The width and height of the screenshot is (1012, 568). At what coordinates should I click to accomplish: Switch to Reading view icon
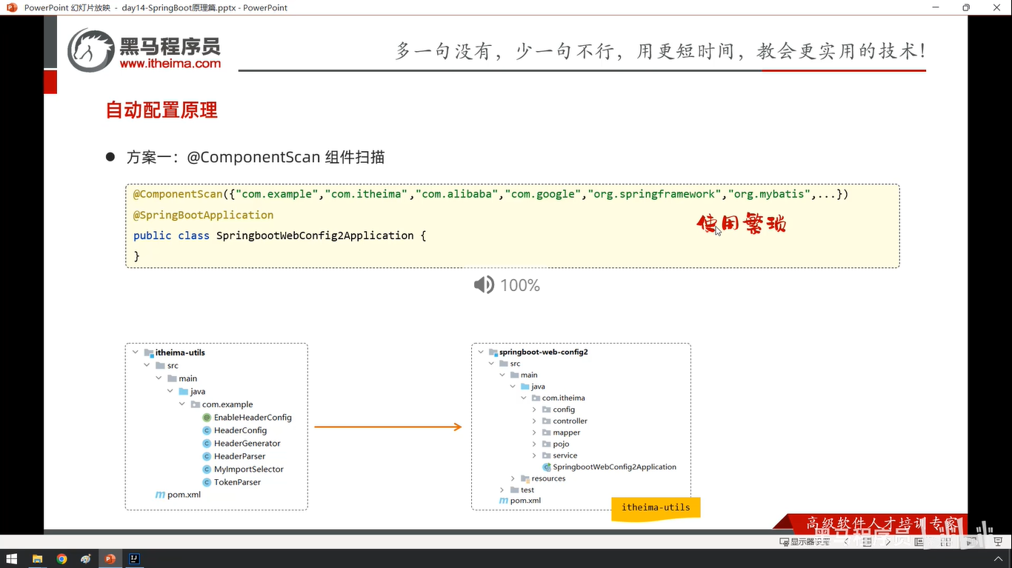point(971,541)
